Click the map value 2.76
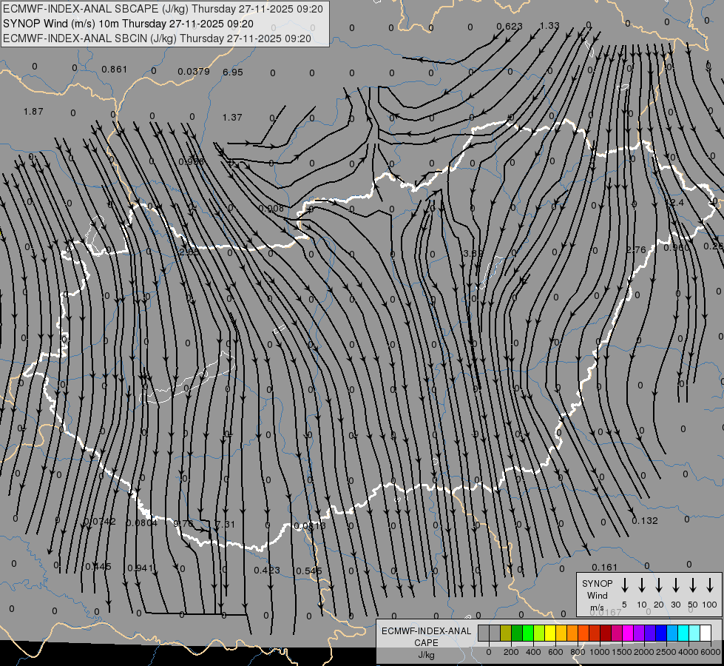This screenshot has height=666, width=724. coord(636,249)
